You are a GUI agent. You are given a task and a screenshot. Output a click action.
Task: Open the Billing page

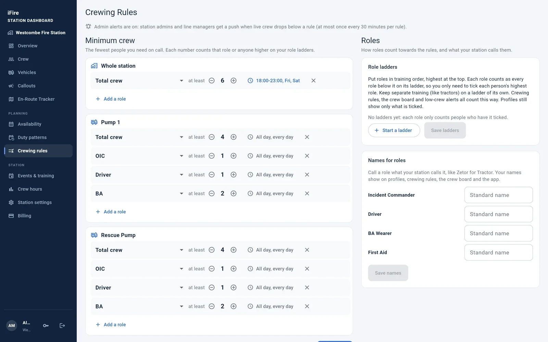pos(38,216)
